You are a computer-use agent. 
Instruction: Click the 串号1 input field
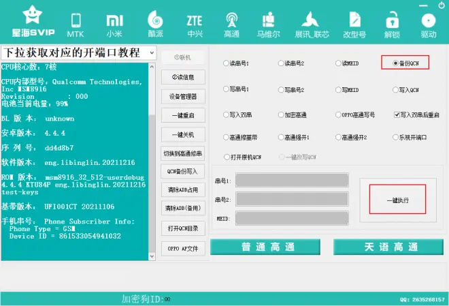[x=292, y=180]
